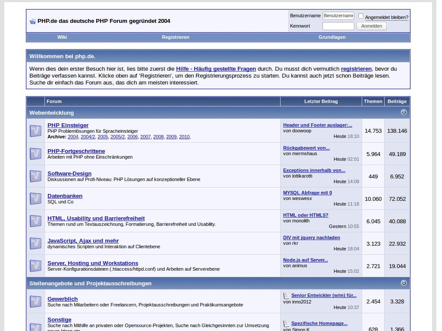Collapse the Webentwicklung category

tap(404, 112)
